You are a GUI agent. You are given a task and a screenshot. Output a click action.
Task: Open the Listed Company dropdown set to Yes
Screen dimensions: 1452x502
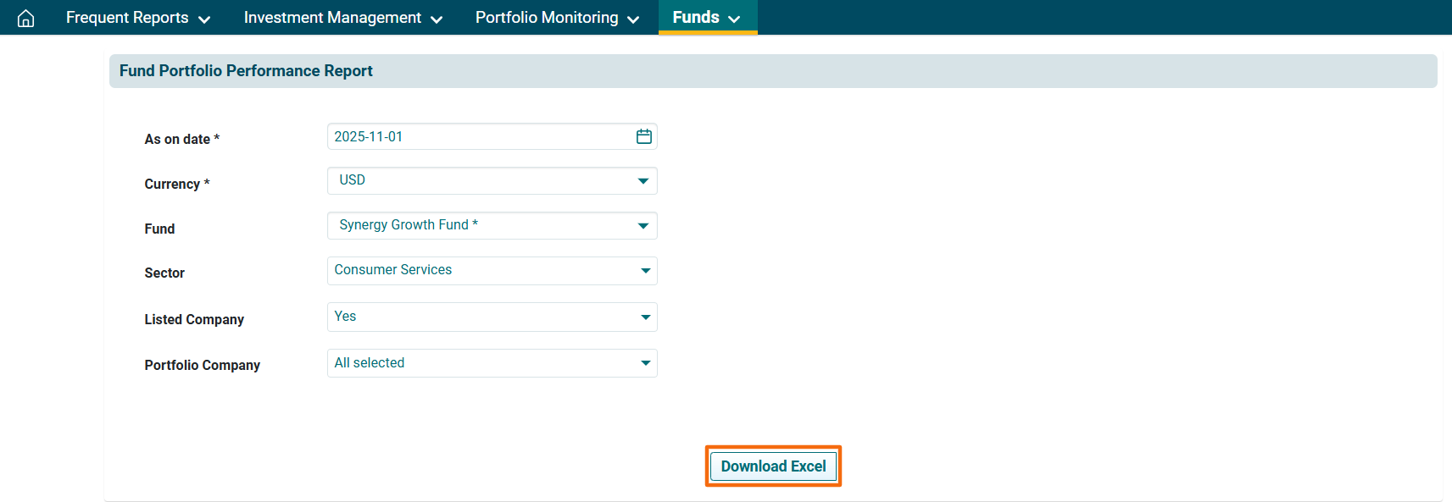[492, 317]
